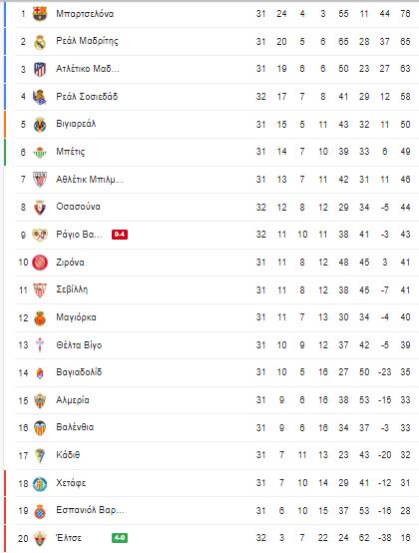Open the Μπέτις team link
Image resolution: width=419 pixels, height=553 pixels.
(x=71, y=152)
